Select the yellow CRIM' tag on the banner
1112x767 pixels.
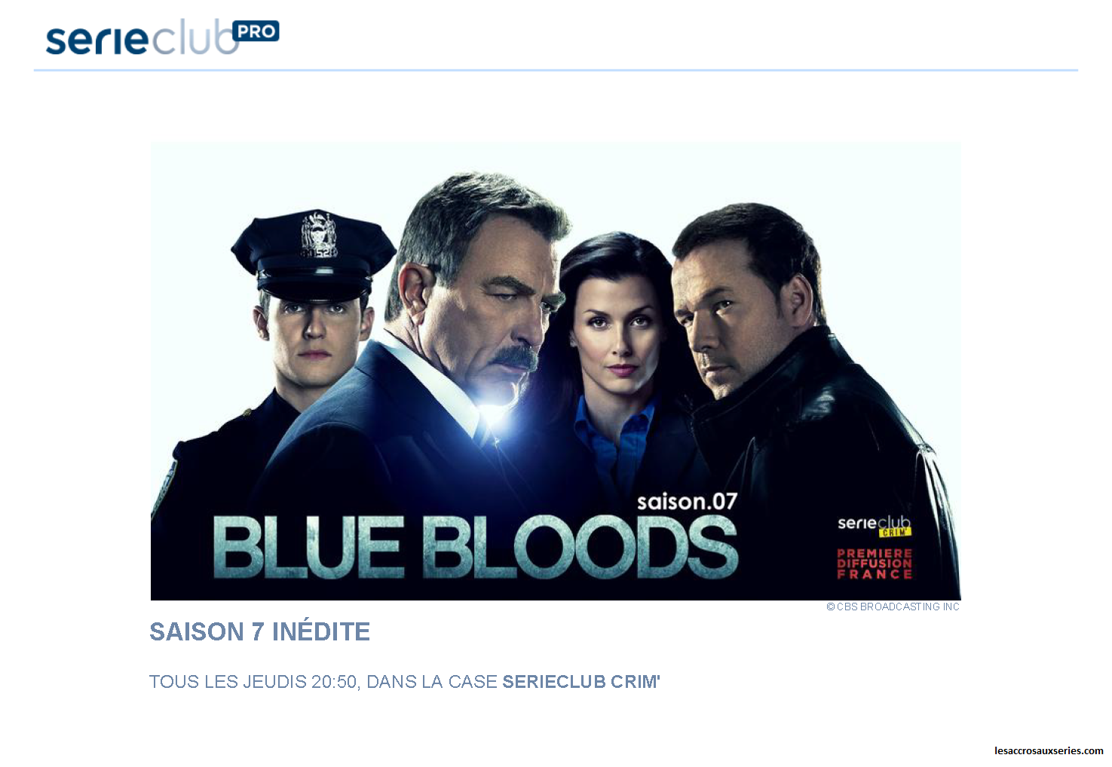895,533
